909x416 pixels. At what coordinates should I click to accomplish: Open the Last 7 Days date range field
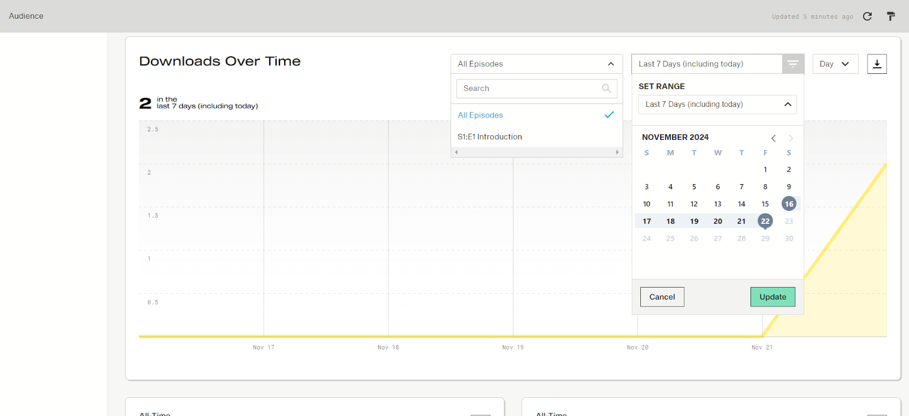(707, 64)
